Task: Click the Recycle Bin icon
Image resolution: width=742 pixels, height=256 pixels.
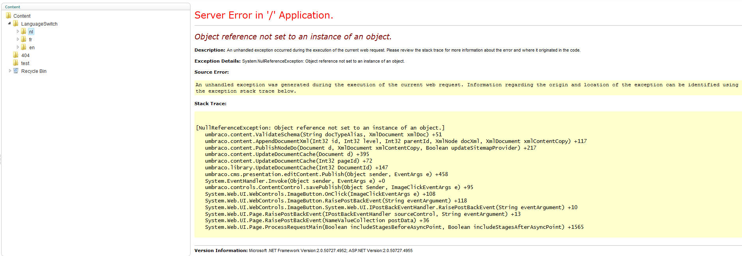Action: point(16,71)
